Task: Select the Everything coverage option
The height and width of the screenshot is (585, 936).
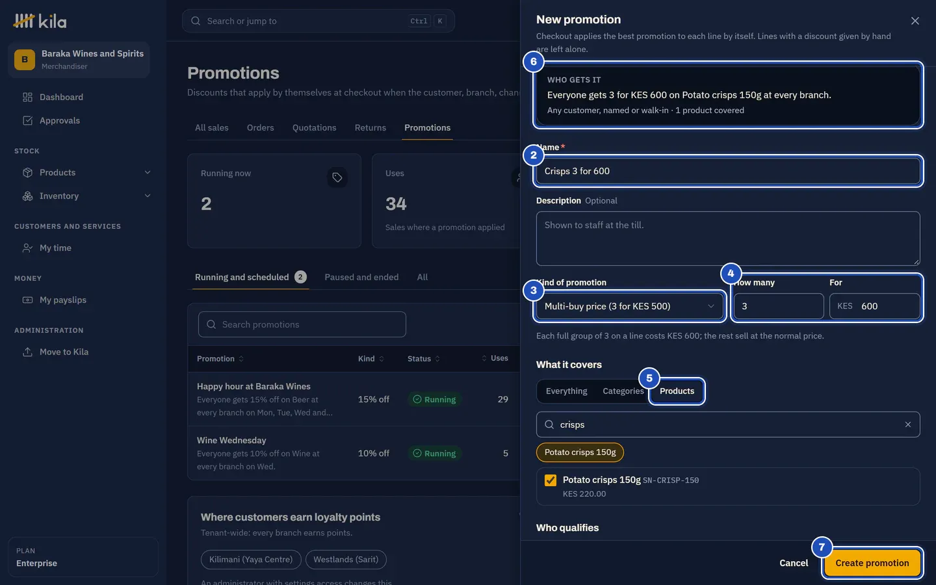Action: coord(566,391)
